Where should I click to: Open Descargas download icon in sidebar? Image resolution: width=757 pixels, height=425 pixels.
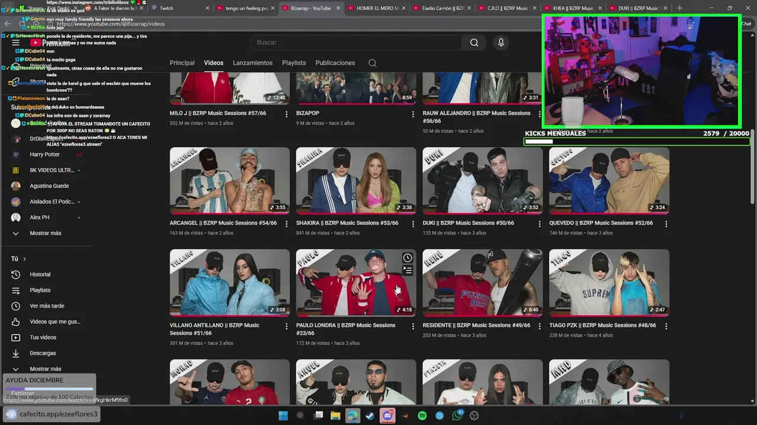click(16, 353)
